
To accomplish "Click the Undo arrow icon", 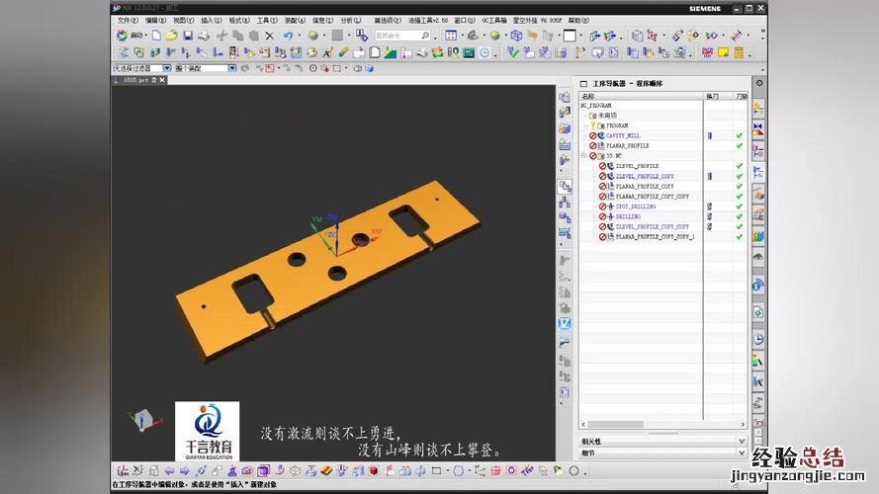I will pos(288,36).
